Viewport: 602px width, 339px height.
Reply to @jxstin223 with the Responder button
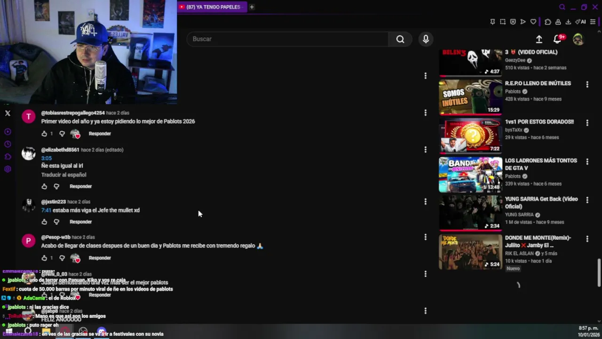click(x=80, y=222)
